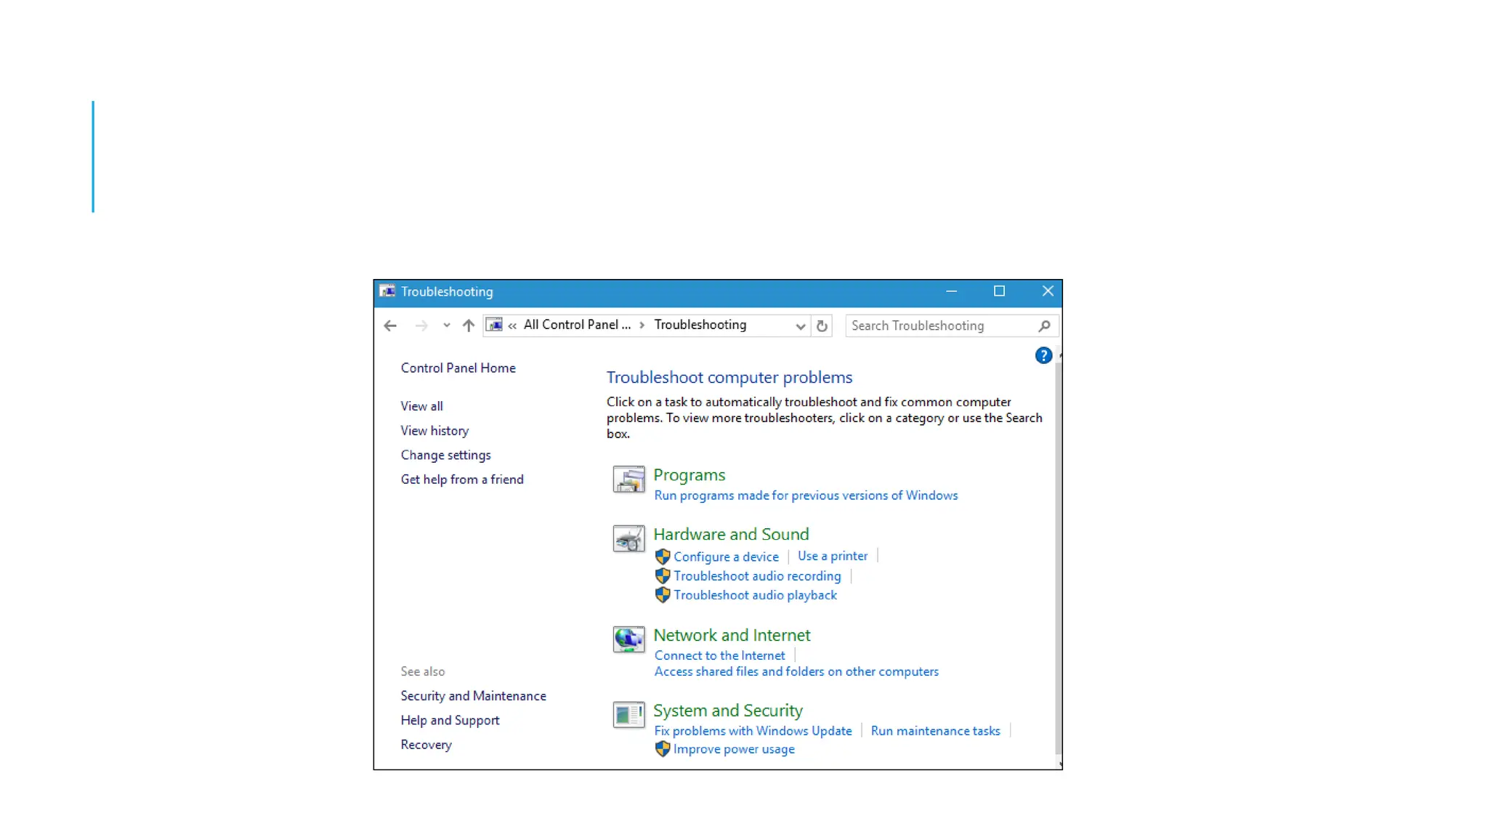Viewport: 1488px width, 837px height.
Task: Run programs made for previous versions link
Action: pos(806,496)
